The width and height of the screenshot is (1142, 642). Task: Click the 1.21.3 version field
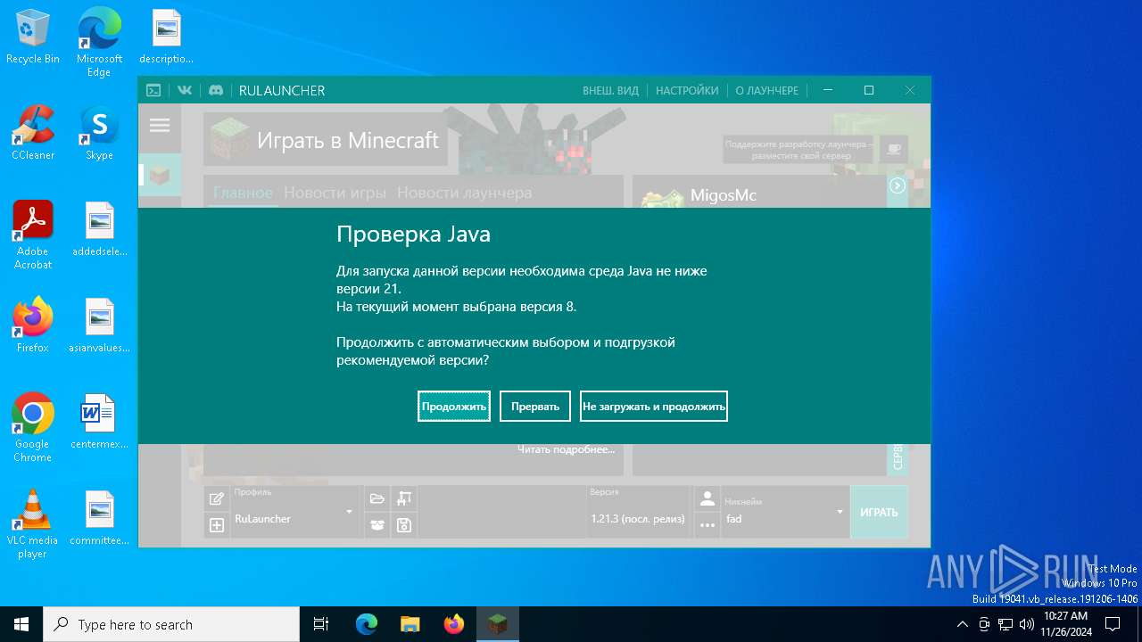pos(638,512)
